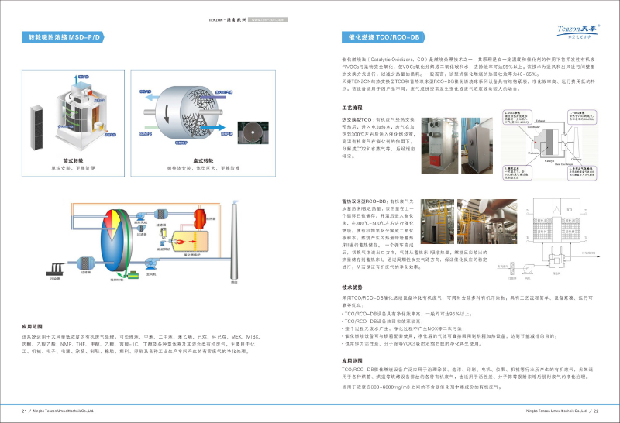The height and width of the screenshot is (423, 620).
Task: Click the small wheel photo beside the drum
Action: tap(253, 132)
